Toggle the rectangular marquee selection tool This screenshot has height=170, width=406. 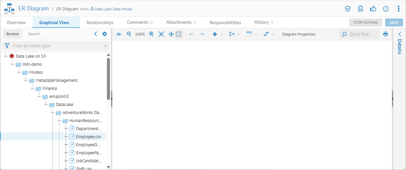pyautogui.click(x=179, y=34)
